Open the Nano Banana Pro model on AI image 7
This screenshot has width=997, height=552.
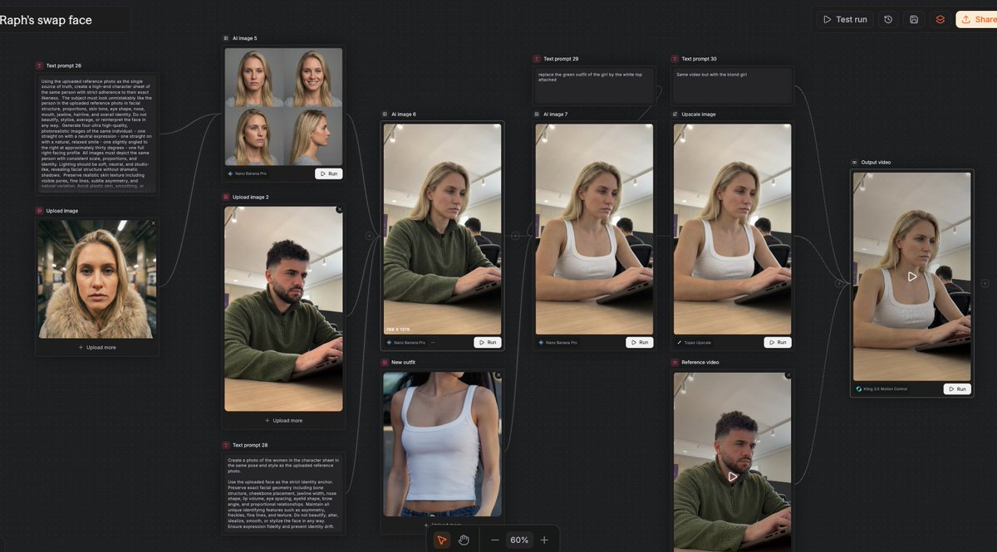pos(557,342)
